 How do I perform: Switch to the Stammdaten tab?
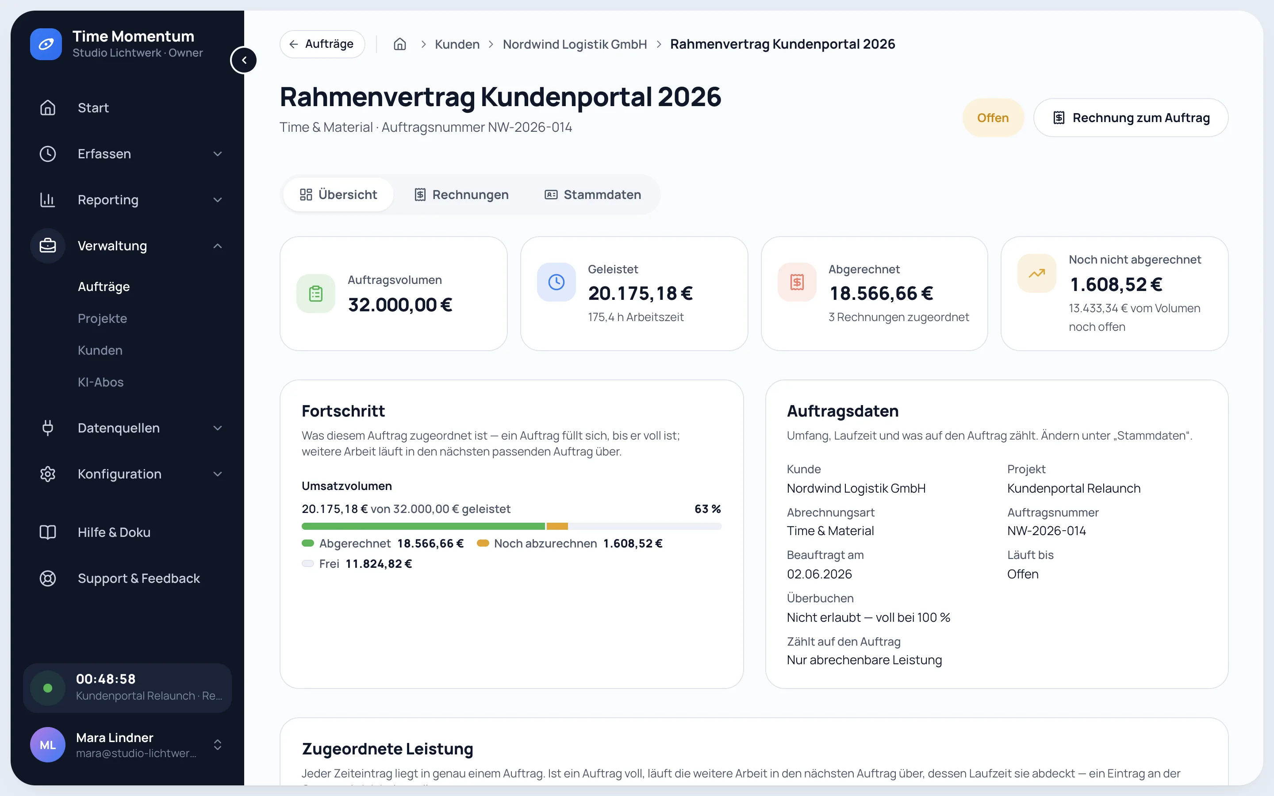[x=593, y=195]
